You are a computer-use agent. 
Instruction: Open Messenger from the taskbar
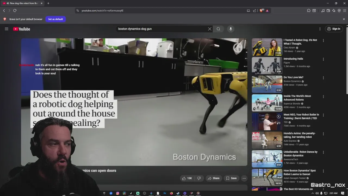(x=111, y=193)
